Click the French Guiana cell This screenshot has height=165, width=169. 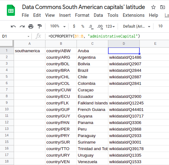coord(92,109)
